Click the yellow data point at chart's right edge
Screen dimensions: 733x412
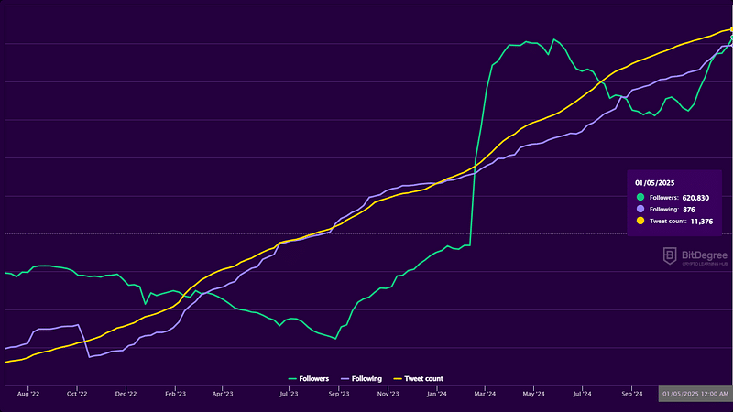(x=731, y=29)
